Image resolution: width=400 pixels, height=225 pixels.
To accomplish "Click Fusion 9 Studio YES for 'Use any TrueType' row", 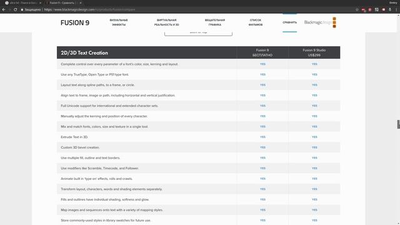I will (314, 74).
